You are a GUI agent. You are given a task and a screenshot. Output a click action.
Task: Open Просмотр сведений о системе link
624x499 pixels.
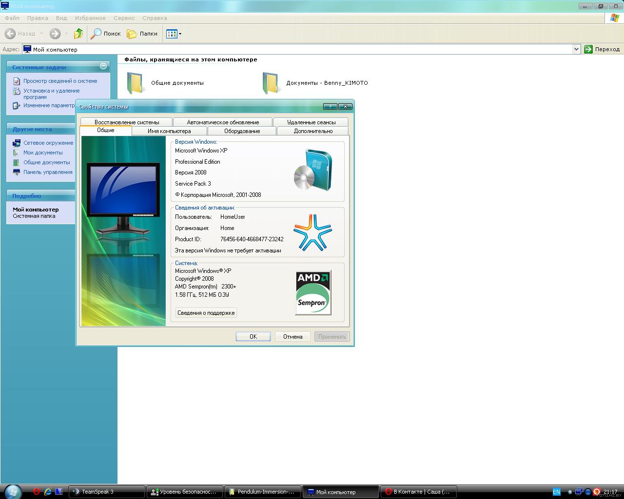pyautogui.click(x=60, y=81)
